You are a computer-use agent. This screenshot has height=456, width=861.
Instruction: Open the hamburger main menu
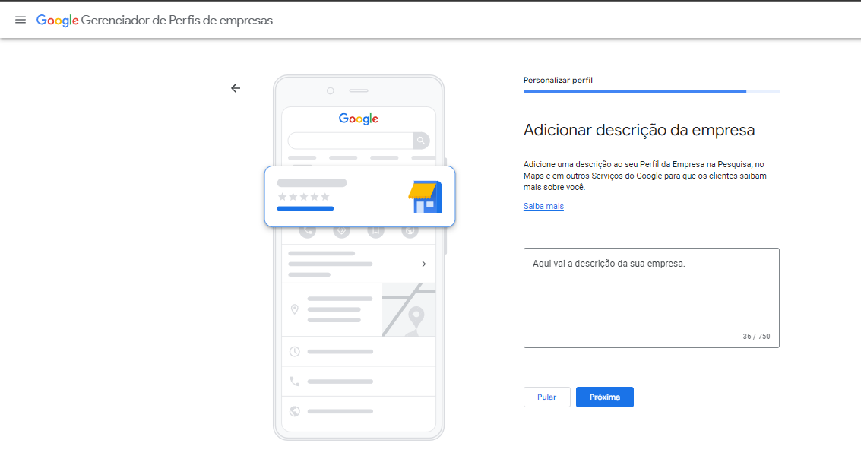pyautogui.click(x=21, y=20)
